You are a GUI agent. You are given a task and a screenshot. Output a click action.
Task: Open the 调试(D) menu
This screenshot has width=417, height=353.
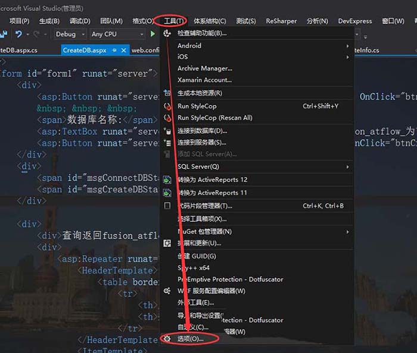[x=80, y=21]
